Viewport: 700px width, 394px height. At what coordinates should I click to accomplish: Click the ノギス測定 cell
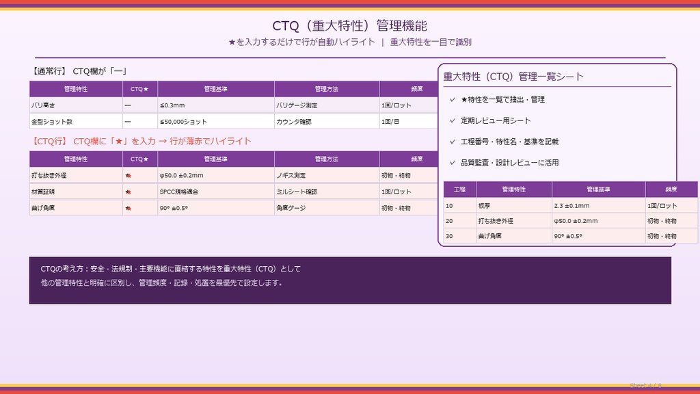[327, 176]
